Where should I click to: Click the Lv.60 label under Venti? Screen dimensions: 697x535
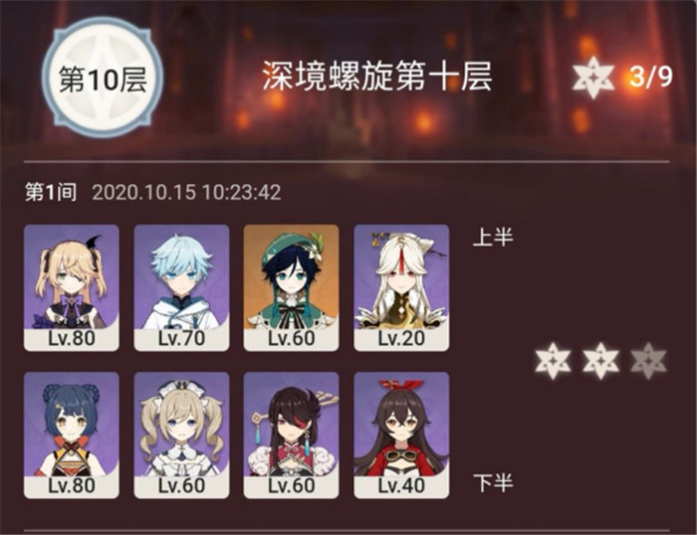coord(292,338)
